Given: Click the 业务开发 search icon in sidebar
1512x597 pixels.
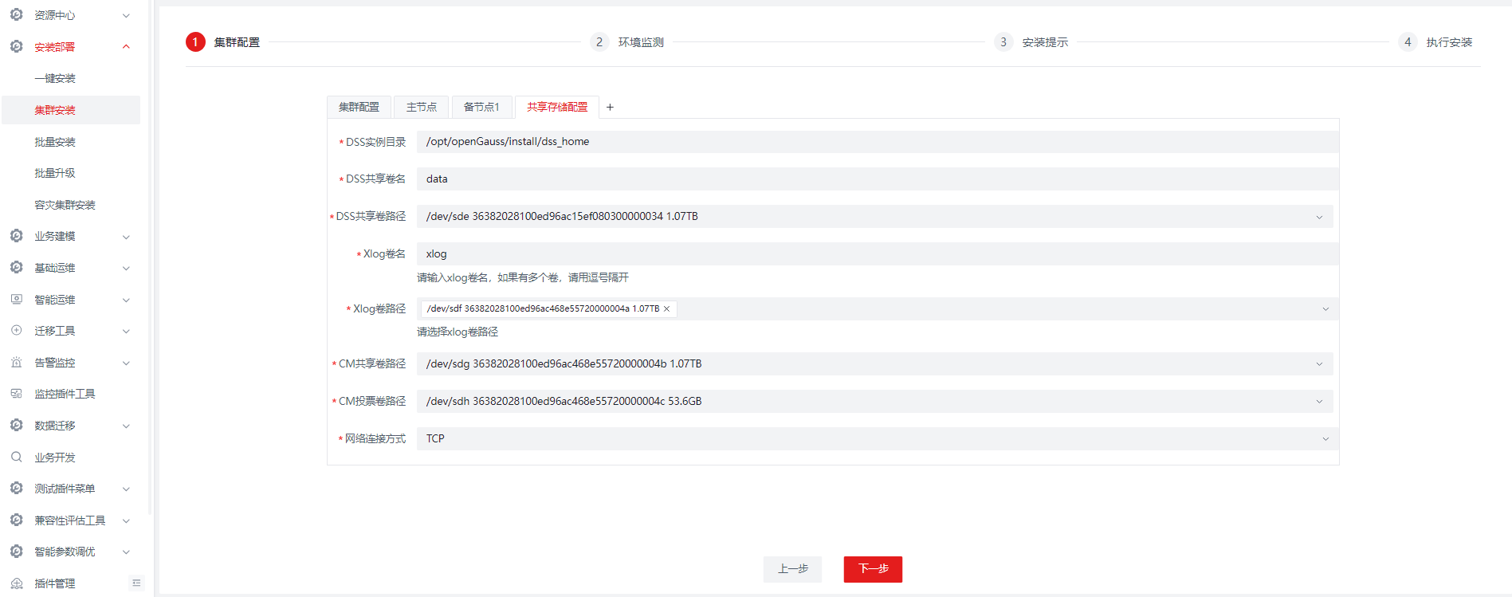Looking at the screenshot, I should click(x=17, y=458).
